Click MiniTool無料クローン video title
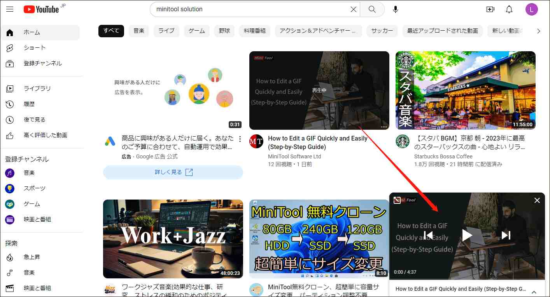 click(324, 291)
